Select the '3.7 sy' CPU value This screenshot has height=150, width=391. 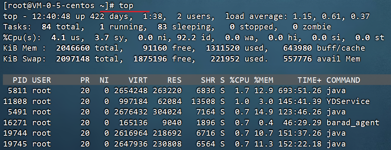tap(109, 37)
